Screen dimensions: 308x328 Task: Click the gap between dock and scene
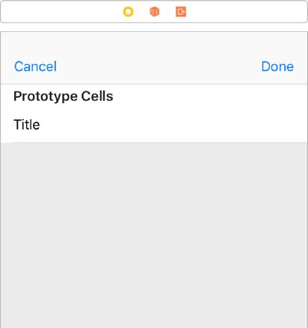154,28
